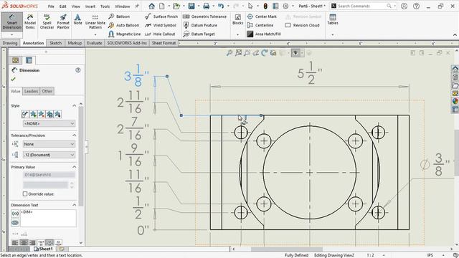Screen dimensions: 459x258
Task: Switch to the Sketch tab
Action: 56,43
